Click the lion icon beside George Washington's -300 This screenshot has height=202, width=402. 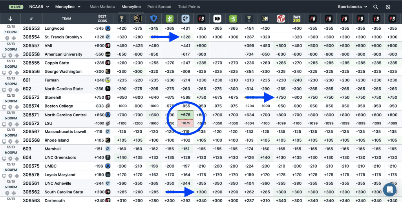pos(108,72)
